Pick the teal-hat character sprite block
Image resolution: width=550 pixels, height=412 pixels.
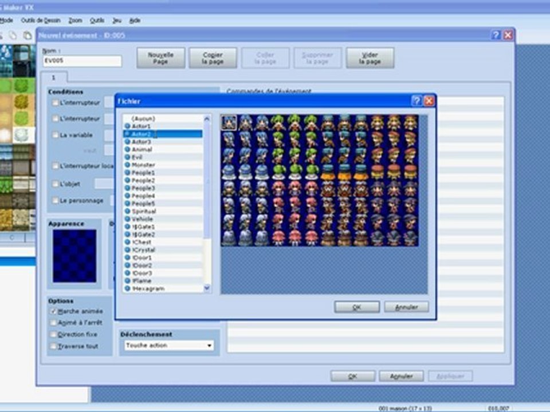coord(344,148)
